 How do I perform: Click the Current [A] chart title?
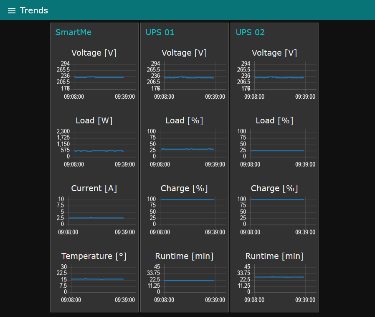pos(94,188)
